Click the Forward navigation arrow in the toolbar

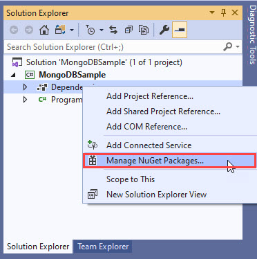[x=29, y=30]
